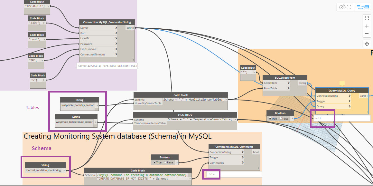Edit waspmote_temperature_sensor String input field
Image resolution: width=373 pixels, height=186 pixels.
pos(74,122)
